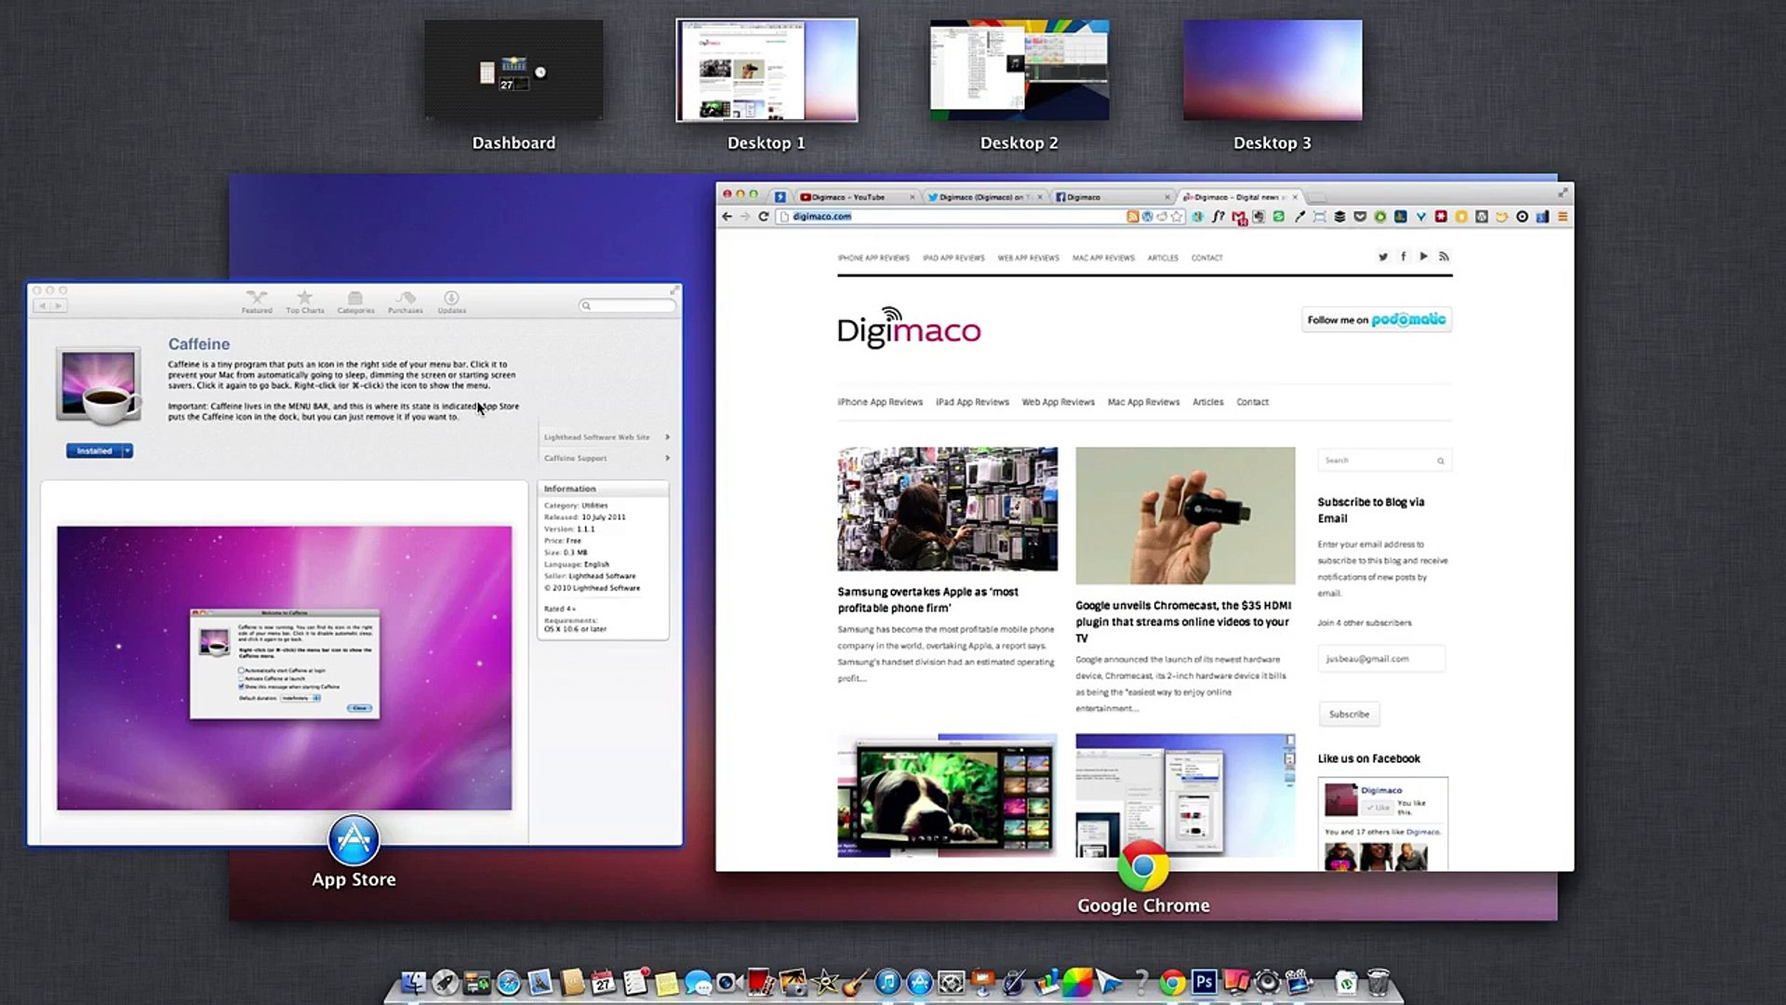Image resolution: width=1786 pixels, height=1005 pixels.
Task: Click Chrome's back arrow button
Action: pos(727,216)
